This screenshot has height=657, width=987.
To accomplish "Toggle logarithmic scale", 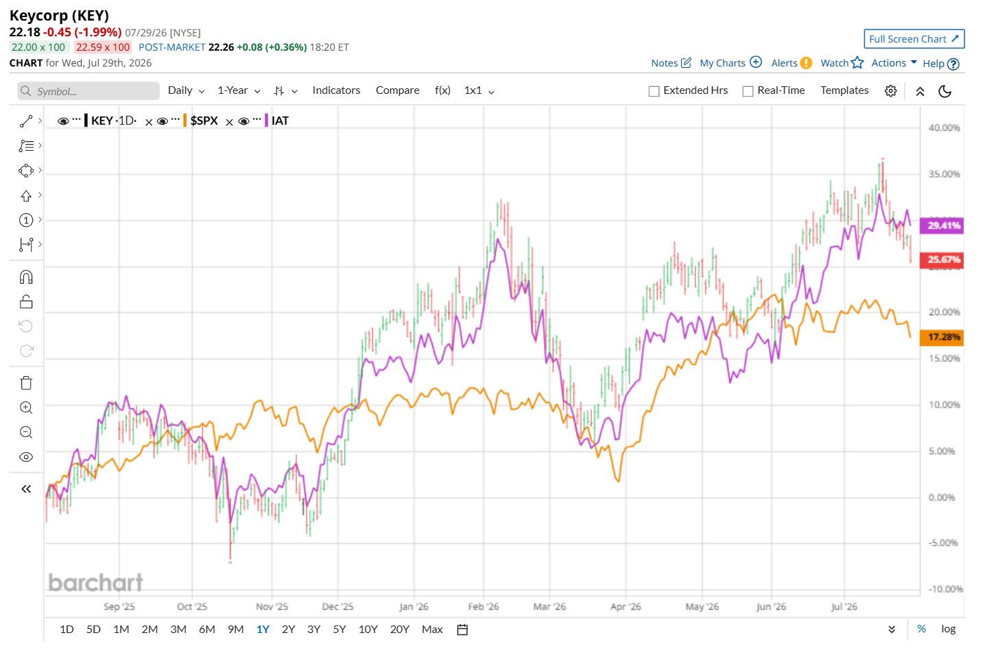I will point(948,629).
